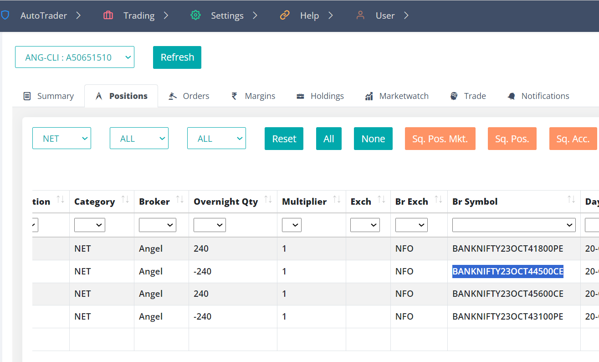
Task: Click the highlighted BANKNIFTY23OCT44500CE symbol
Action: tap(508, 272)
